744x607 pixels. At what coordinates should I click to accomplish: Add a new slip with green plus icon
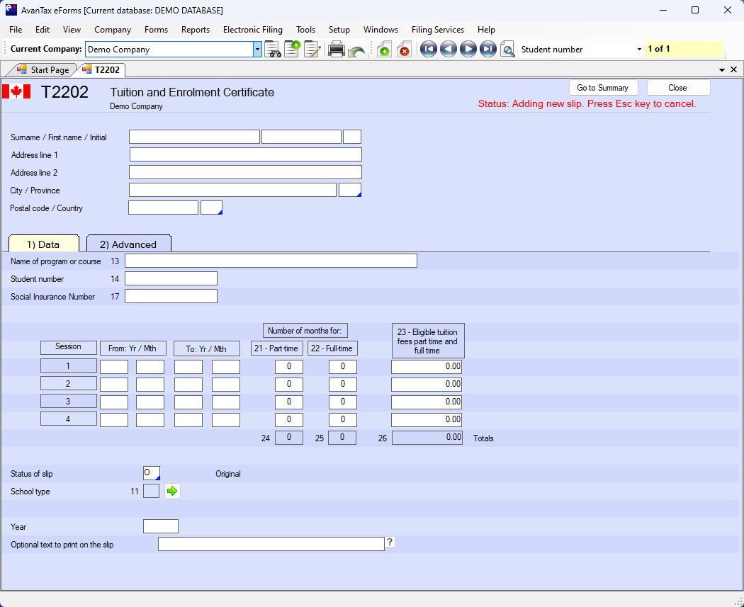coord(384,50)
